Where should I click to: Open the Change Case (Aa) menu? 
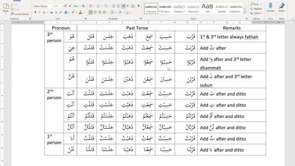(76, 6)
